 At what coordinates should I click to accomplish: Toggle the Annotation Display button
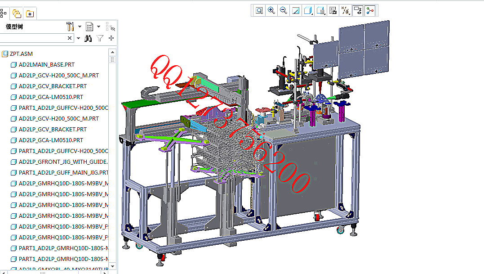pos(358,10)
